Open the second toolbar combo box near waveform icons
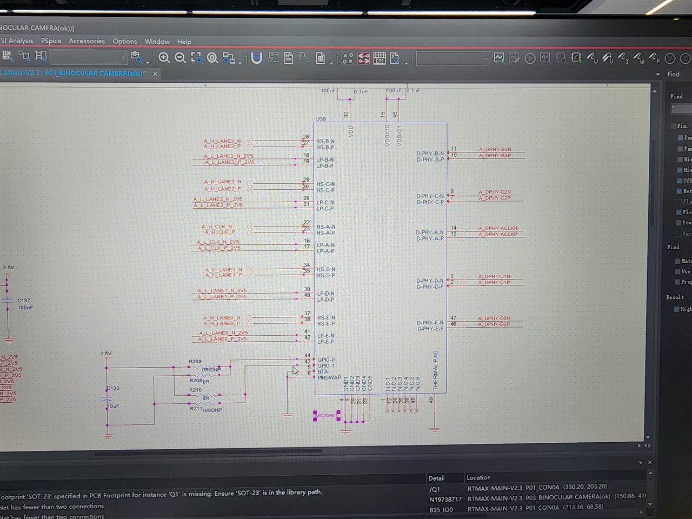This screenshot has width=692, height=519. (x=487, y=58)
